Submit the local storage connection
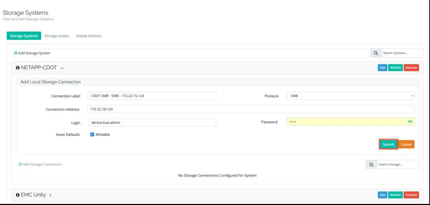The height and width of the screenshot is (205, 430). pos(388,144)
